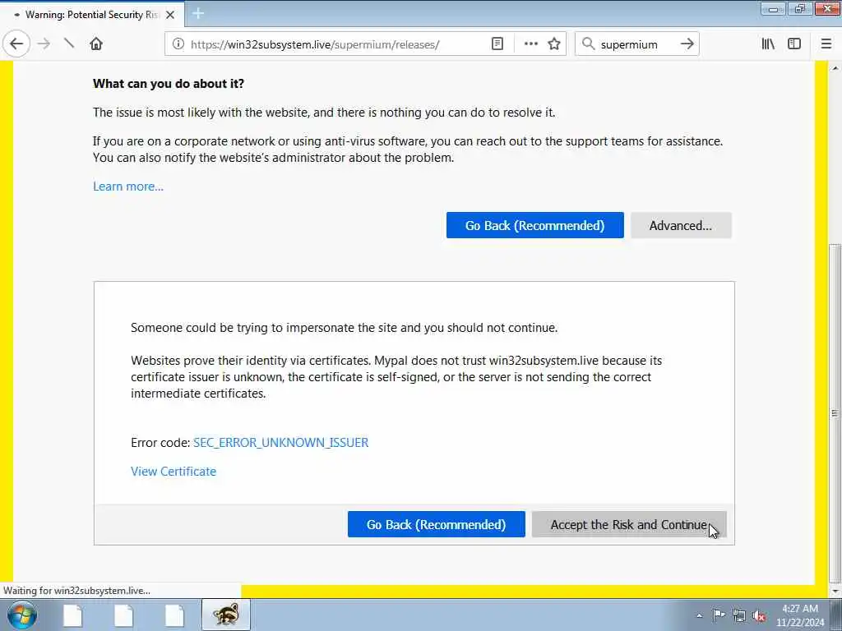Open the network tray icon
Viewport: 842px width, 631px height.
(739, 615)
